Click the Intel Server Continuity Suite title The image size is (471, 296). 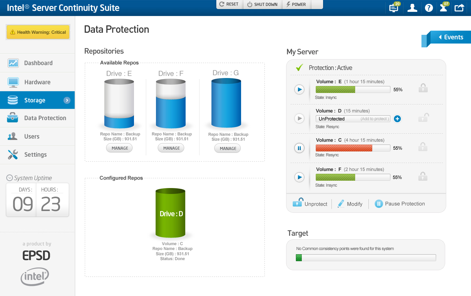(63, 8)
